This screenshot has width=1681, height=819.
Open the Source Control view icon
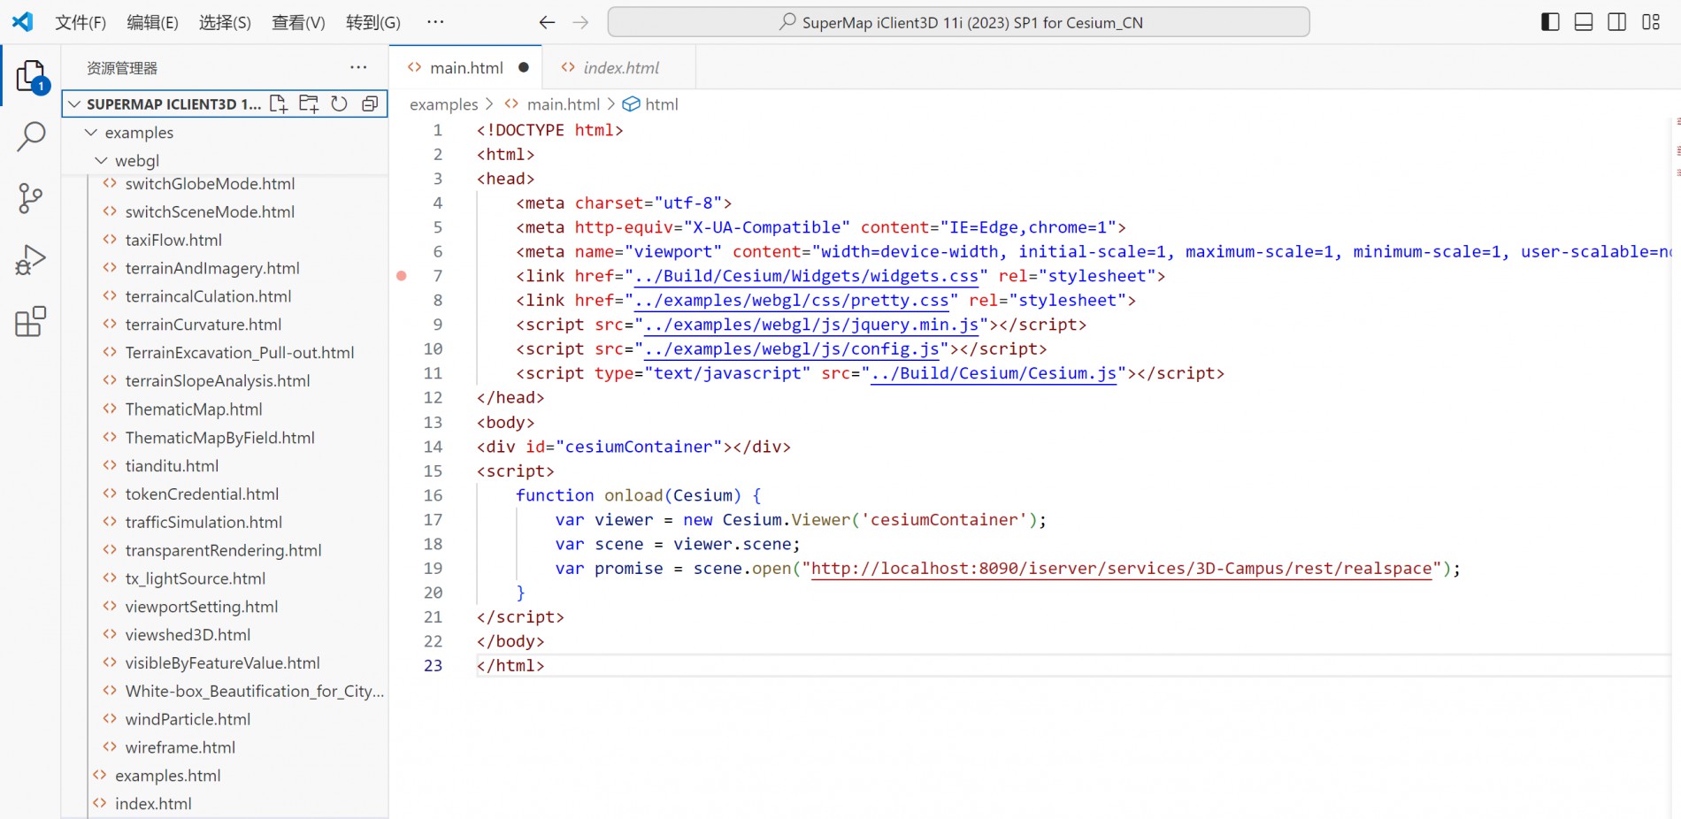31,198
